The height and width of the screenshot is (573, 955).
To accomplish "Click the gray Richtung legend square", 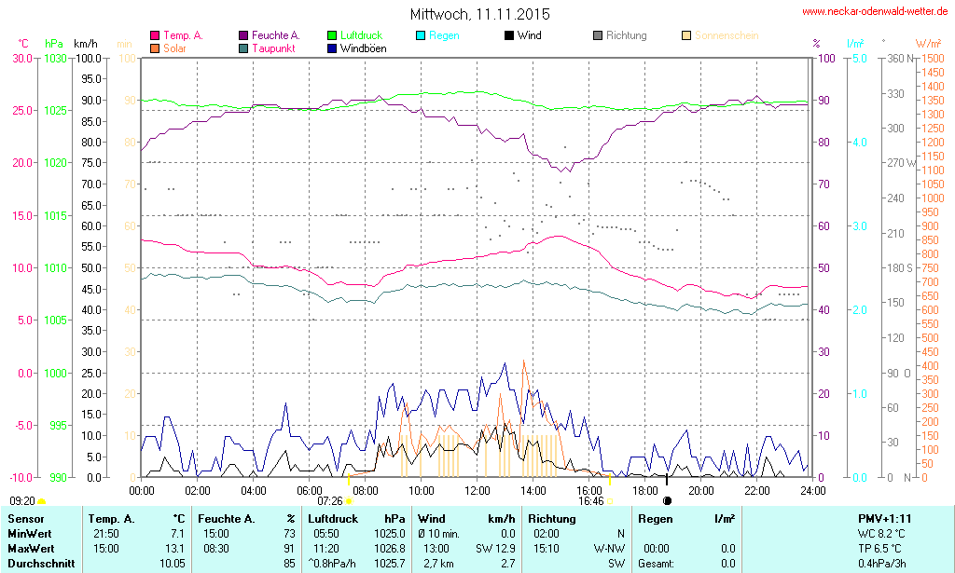I will pyautogui.click(x=598, y=36).
